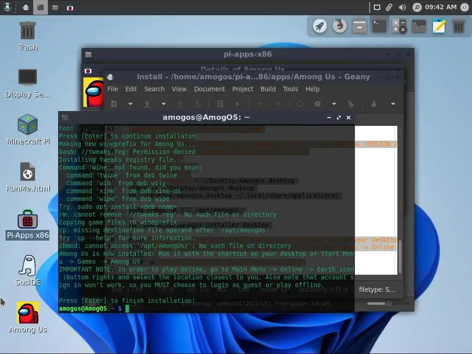This screenshot has height=354, width=472.
Task: Click Geany's New file toolbar icon
Action: tap(114, 104)
